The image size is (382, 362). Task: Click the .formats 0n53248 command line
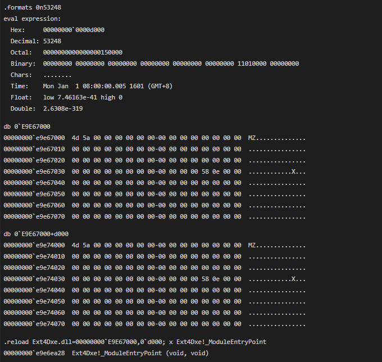click(x=33, y=7)
